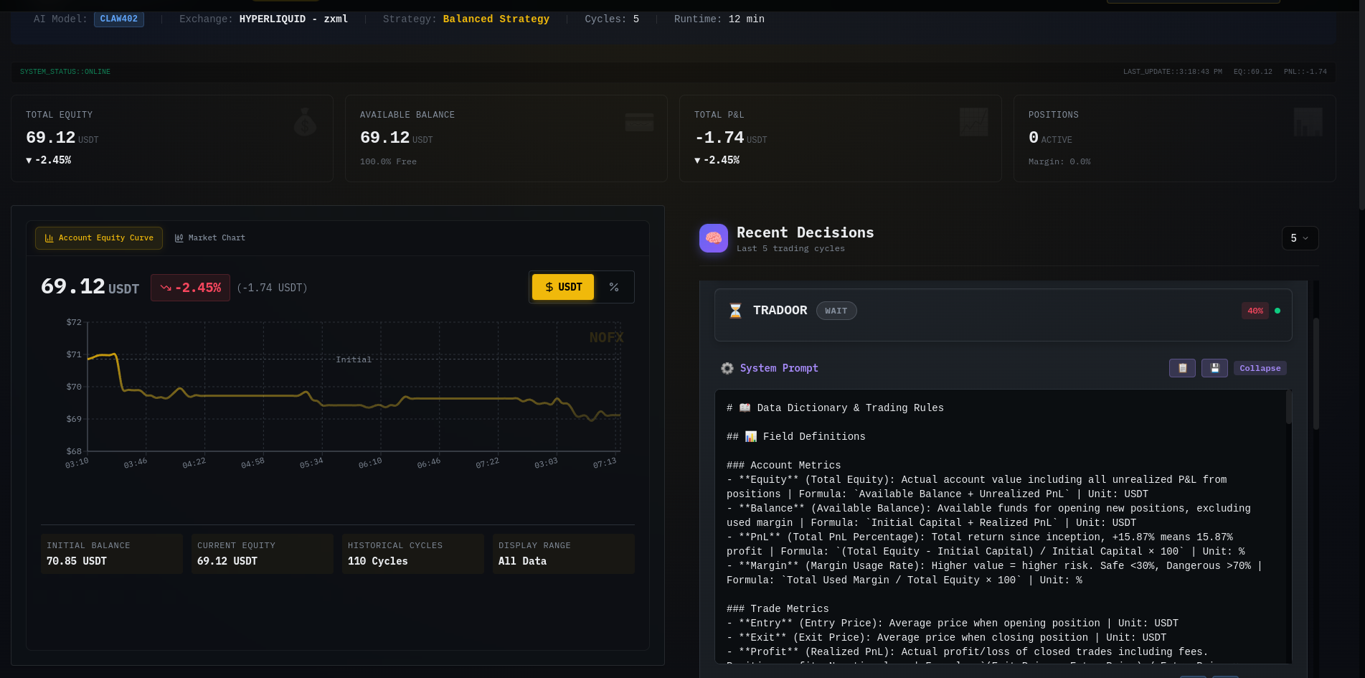The height and width of the screenshot is (678, 1365).
Task: Click the CLAW402 AI model badge
Action: 119,19
